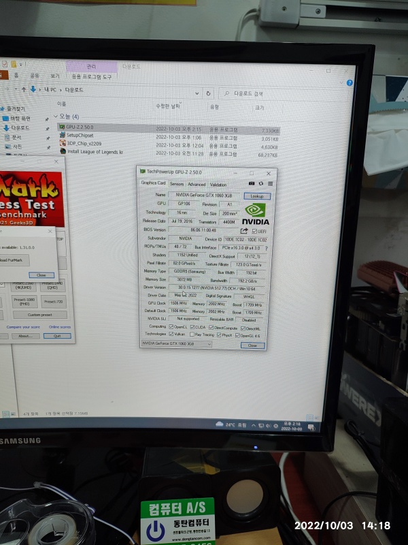The image size is (408, 545).
Task: Open the taskbar notification center icon
Action: (311, 427)
